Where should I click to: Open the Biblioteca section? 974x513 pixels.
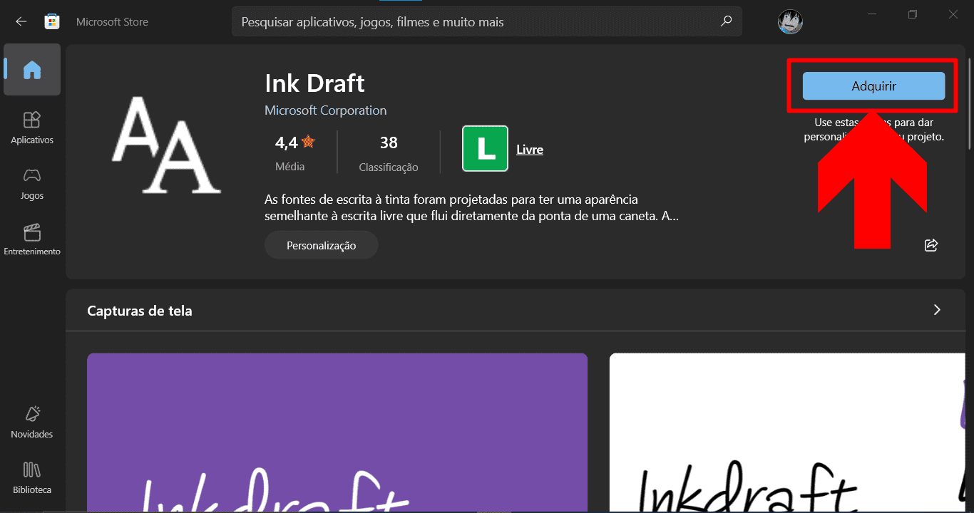click(32, 477)
